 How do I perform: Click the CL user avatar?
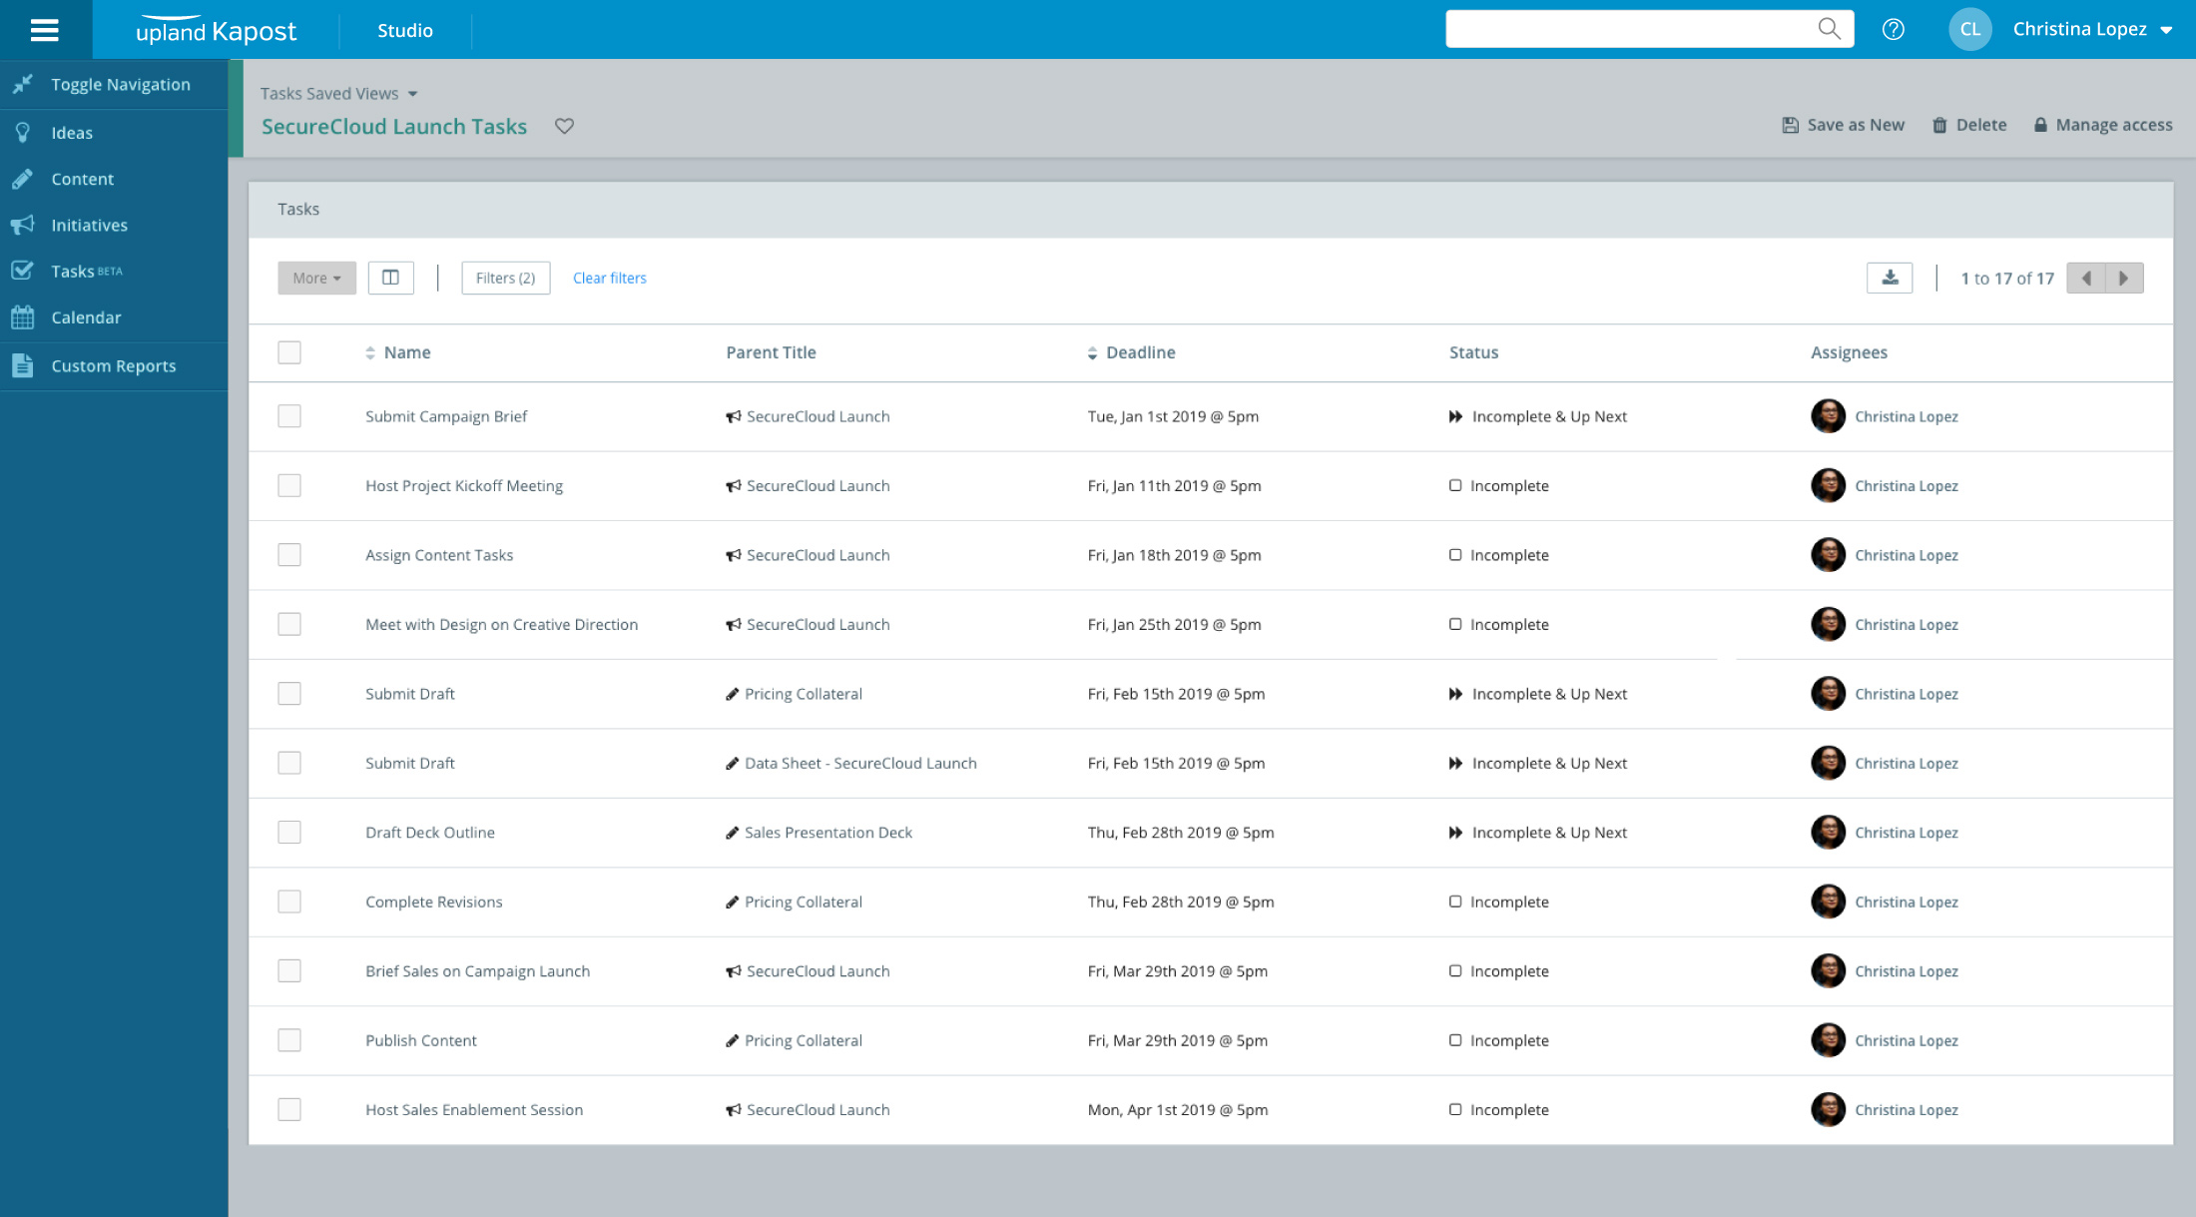click(x=1969, y=29)
